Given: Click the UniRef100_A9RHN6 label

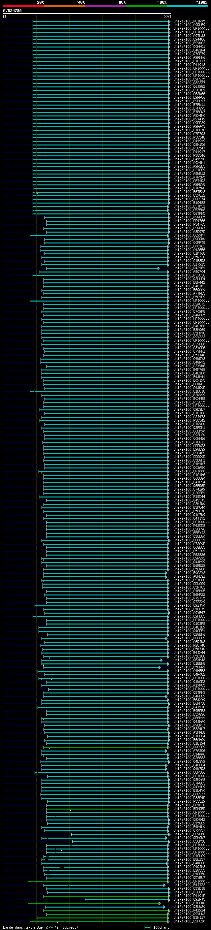Looking at the screenshot, I should [189, 57].
